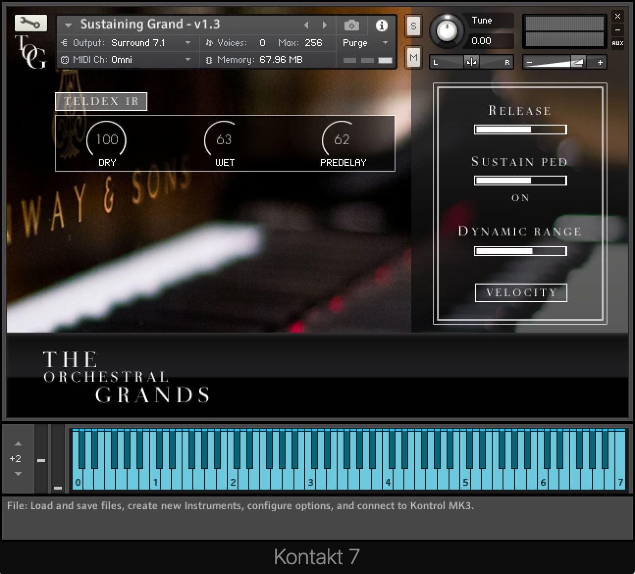Remove instrument with the X button
The width and height of the screenshot is (635, 574).
click(x=618, y=16)
